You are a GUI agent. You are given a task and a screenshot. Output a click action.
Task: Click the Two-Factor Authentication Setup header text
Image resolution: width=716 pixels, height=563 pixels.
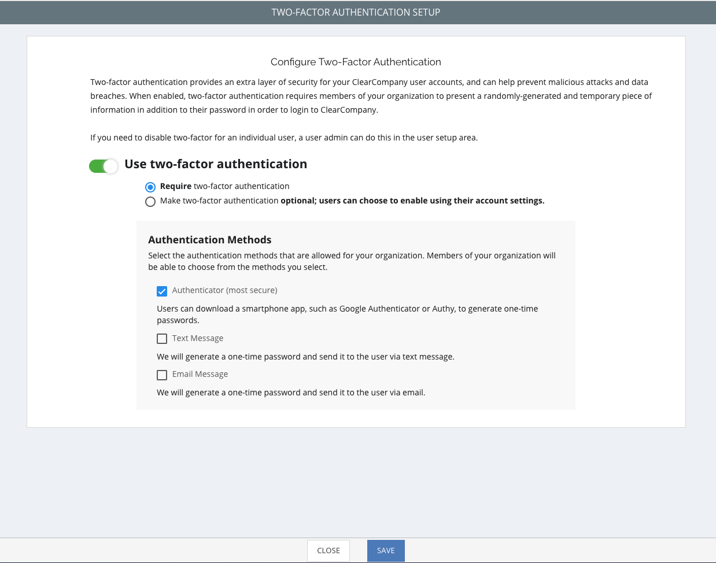pos(356,12)
